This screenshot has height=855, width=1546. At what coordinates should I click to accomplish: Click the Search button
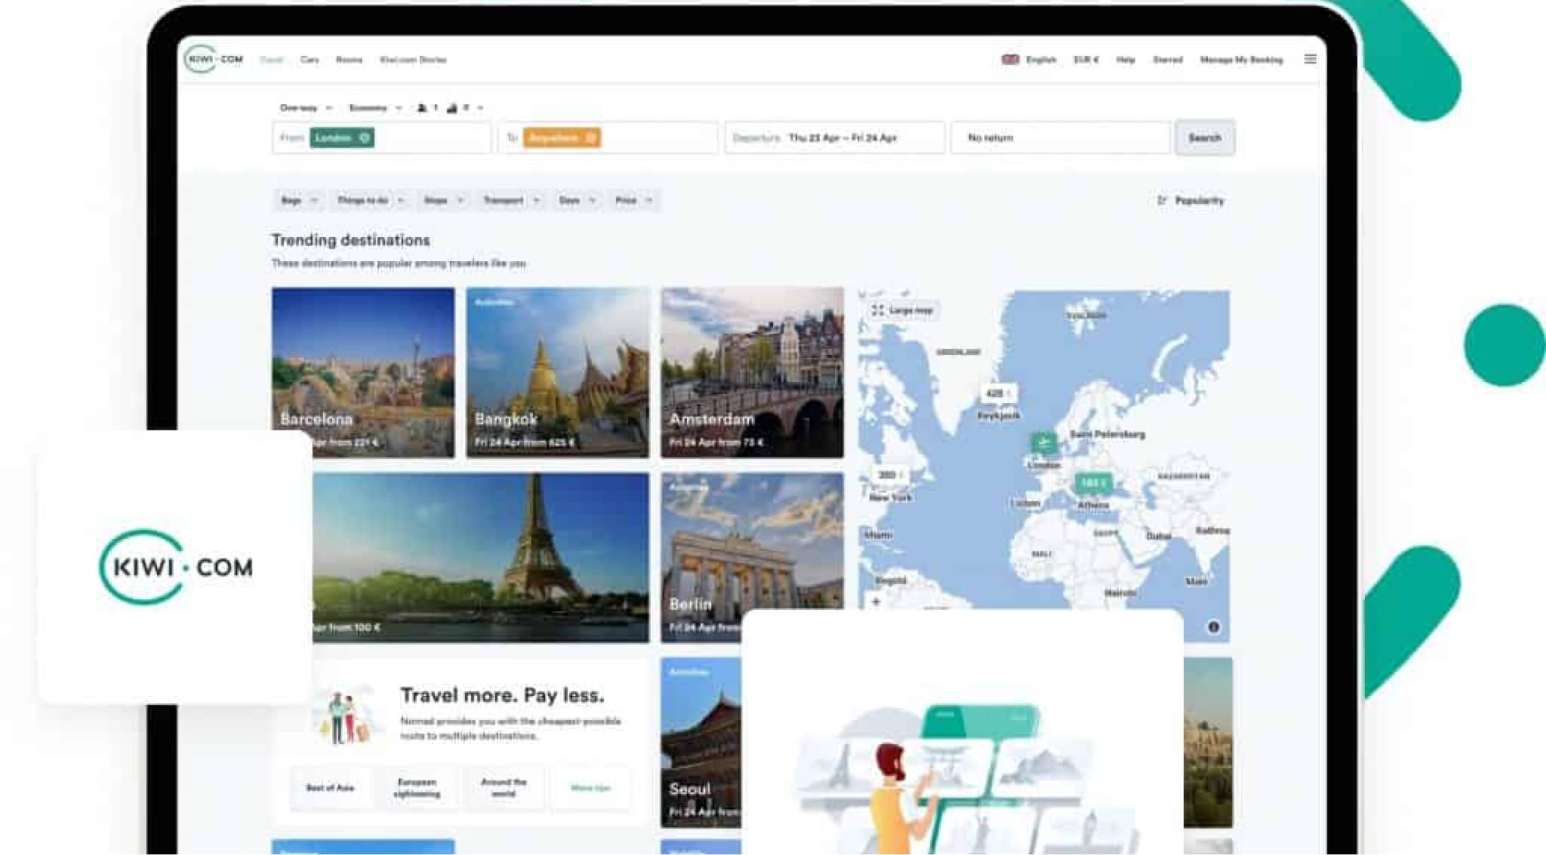click(x=1204, y=138)
